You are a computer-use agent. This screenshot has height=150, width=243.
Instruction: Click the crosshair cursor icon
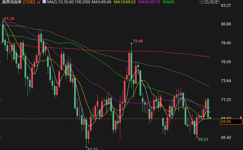[x=202, y=2]
